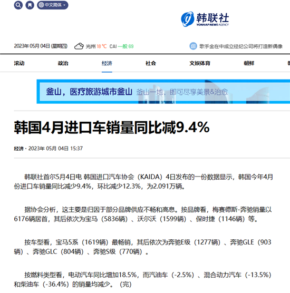Open the search magnifier icon

(18, 5)
